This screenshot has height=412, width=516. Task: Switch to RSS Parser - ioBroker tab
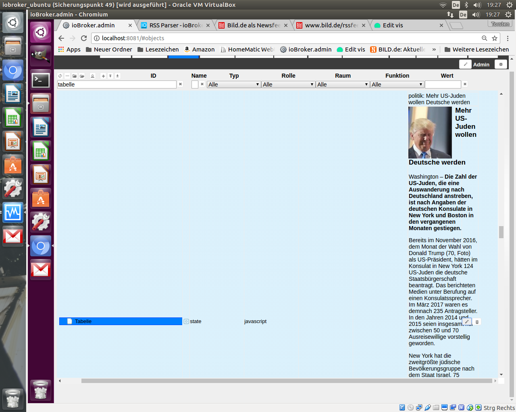click(x=176, y=25)
